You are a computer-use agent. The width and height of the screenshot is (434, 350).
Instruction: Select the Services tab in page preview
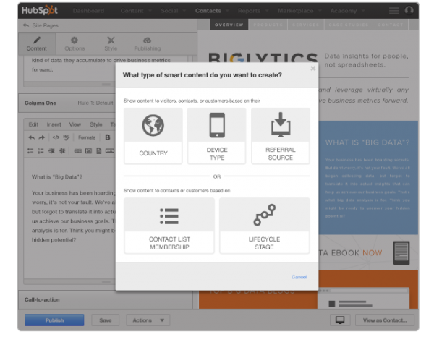[306, 25]
